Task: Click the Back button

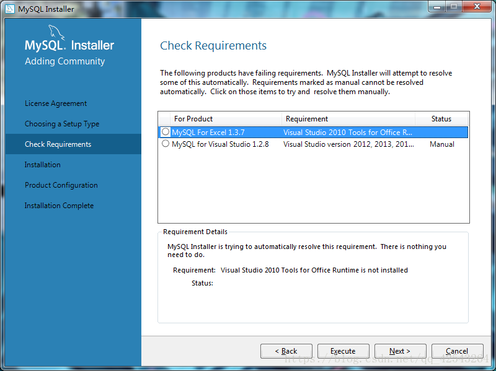Action: tap(286, 351)
